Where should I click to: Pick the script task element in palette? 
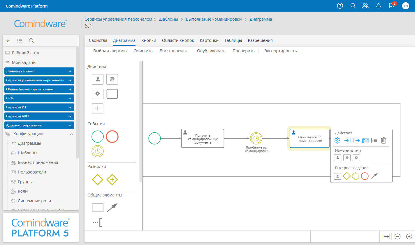tap(112, 79)
